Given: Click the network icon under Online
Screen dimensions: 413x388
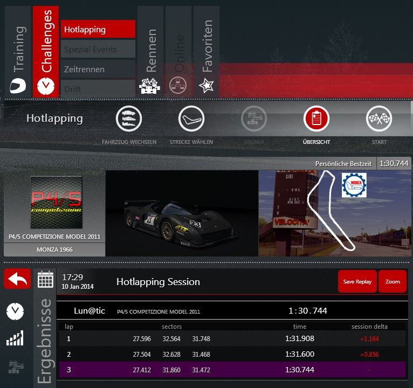Looking at the screenshot, I should 178,85.
